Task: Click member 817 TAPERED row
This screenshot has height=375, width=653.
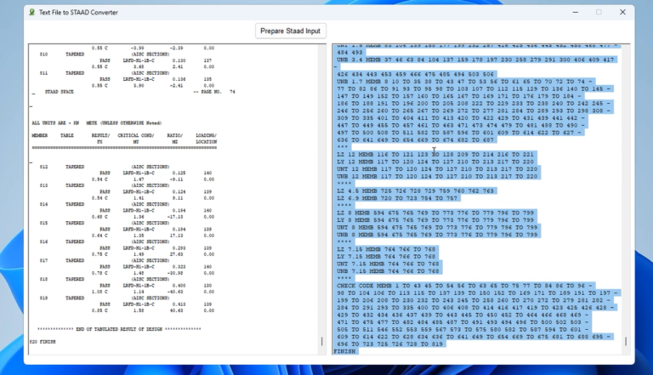Action: click(x=105, y=260)
